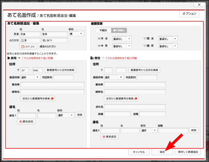Click 自宅 連名1 名 field

pos(47,115)
